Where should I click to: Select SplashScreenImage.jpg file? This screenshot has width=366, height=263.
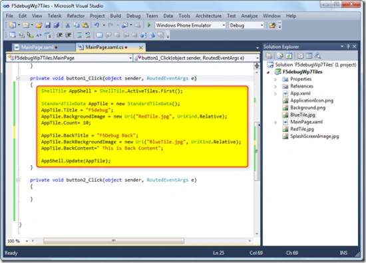click(x=314, y=136)
